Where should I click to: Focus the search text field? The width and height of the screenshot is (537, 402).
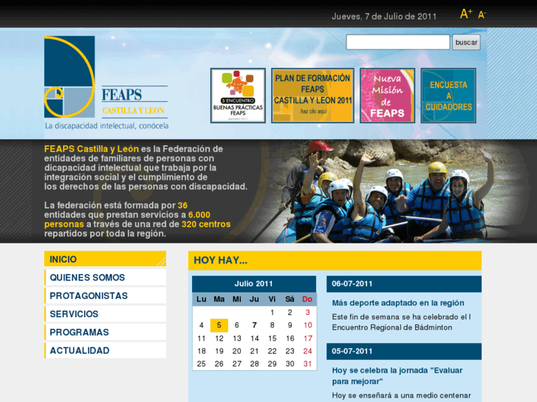coord(398,42)
